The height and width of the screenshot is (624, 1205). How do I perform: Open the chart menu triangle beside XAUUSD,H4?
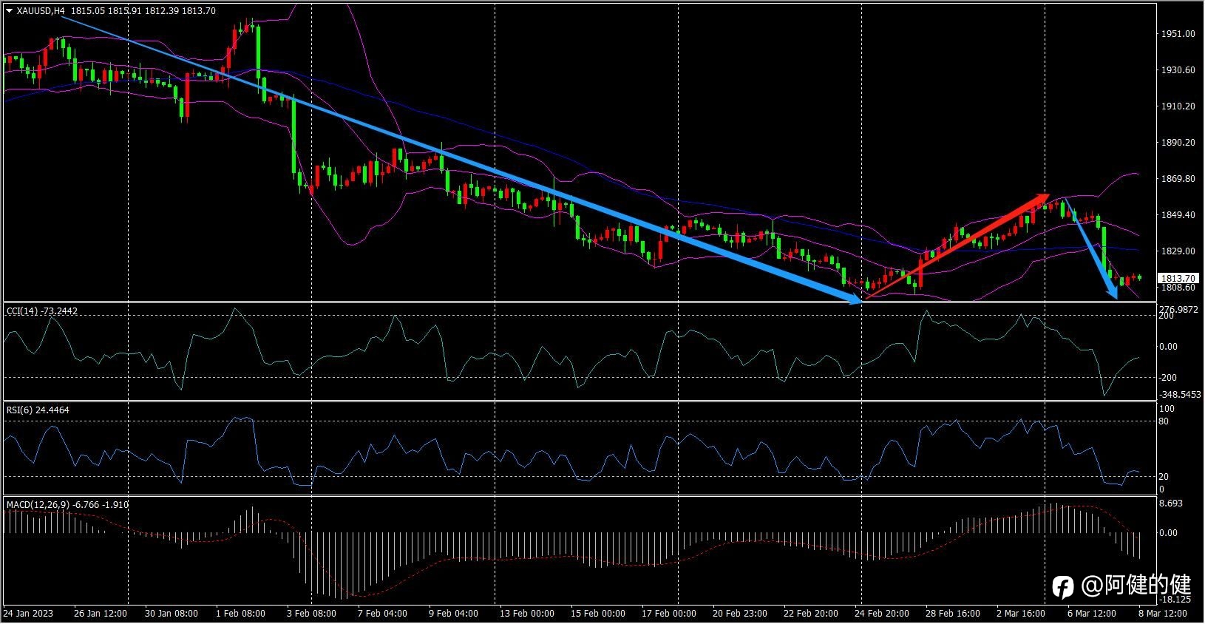10,11
